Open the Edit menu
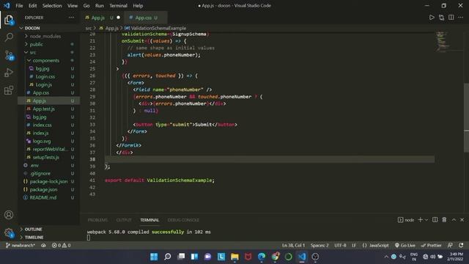This screenshot has height=264, width=469. 32,6
